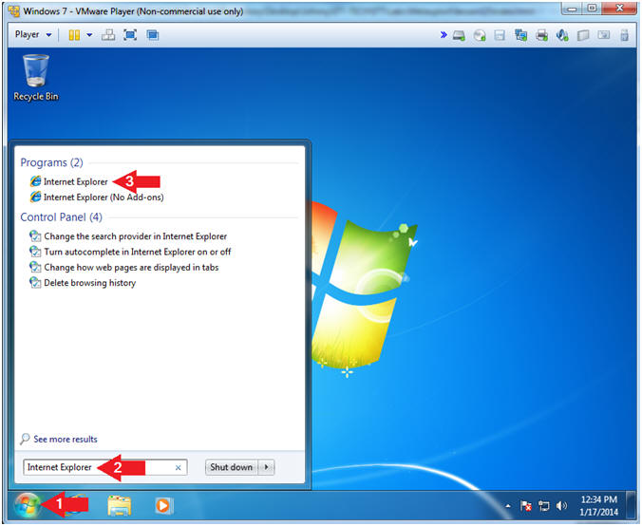Show hidden system tray icons
The width and height of the screenshot is (642, 526).
pyautogui.click(x=508, y=506)
